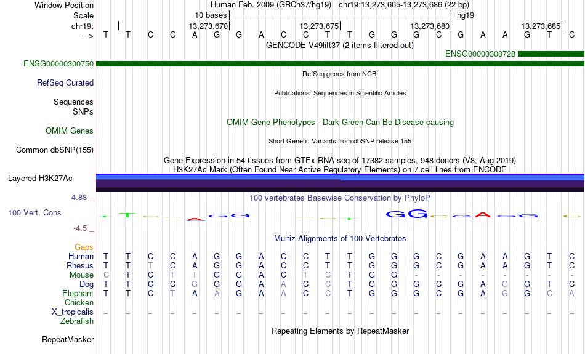Click 100 vertebrates Basewise Conservation title
This screenshot has height=354, width=585.
340,198
